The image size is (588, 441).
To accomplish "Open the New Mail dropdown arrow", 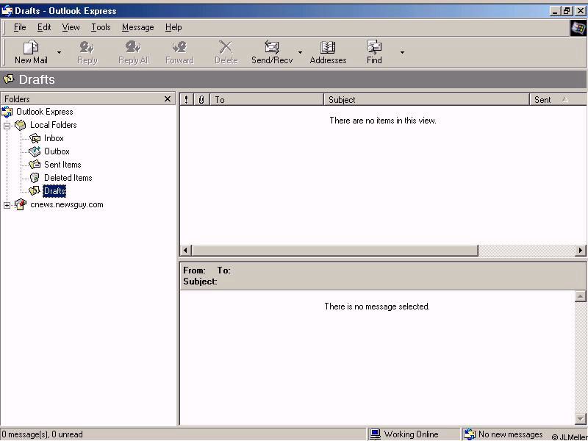I will coord(60,53).
